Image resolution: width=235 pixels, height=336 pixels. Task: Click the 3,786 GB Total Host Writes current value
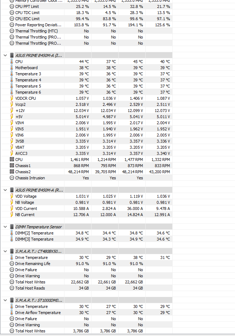tap(81, 331)
